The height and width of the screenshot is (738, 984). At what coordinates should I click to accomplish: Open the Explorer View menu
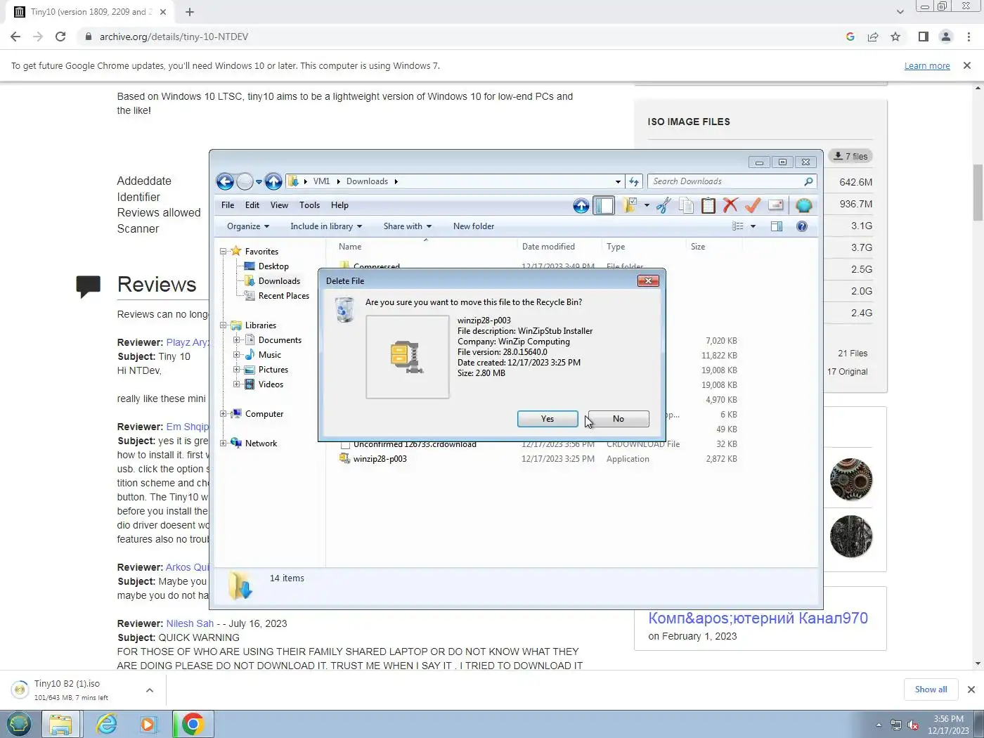279,205
